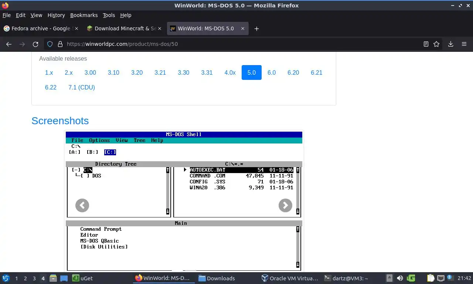Image resolution: width=473 pixels, height=284 pixels.
Task: Open the View menu
Action: pyautogui.click(x=36, y=15)
